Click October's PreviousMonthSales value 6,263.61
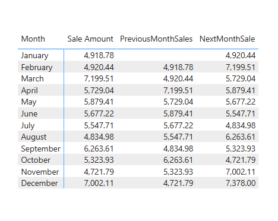278x221 pixels. point(178,160)
